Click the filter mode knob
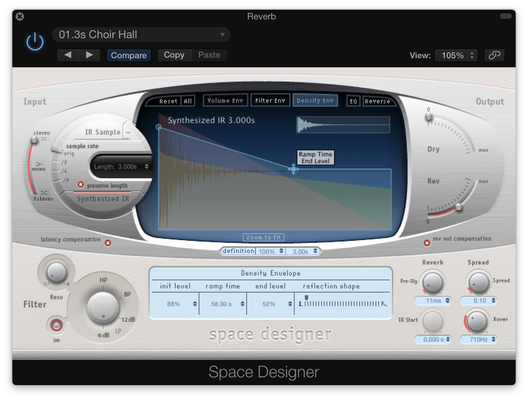 pyautogui.click(x=103, y=308)
